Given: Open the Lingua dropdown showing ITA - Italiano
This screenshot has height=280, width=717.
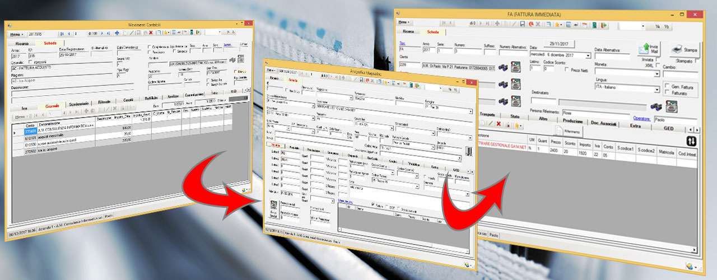Looking at the screenshot, I should click(x=657, y=89).
